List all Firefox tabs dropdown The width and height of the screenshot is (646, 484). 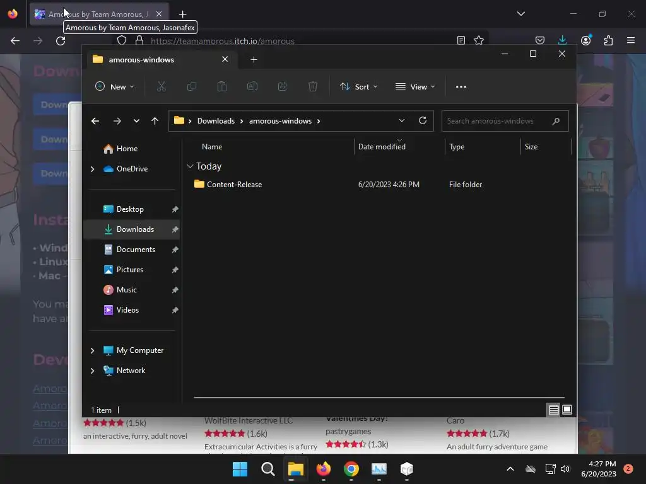click(520, 14)
